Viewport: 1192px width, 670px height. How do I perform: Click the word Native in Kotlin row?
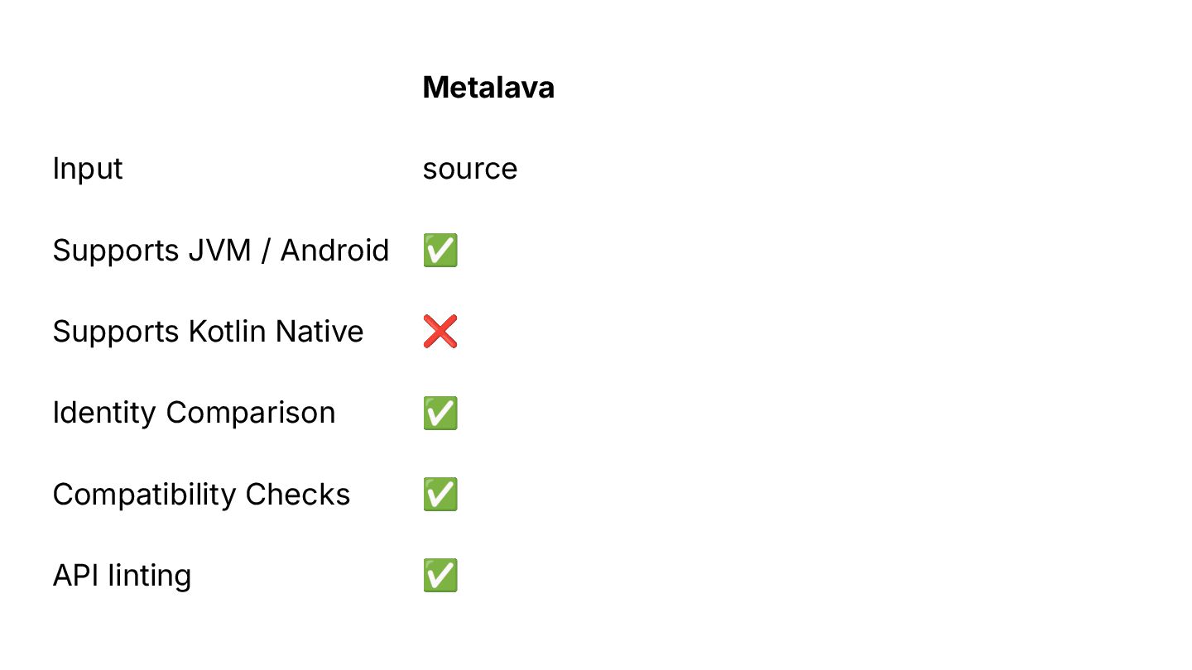[x=320, y=331]
